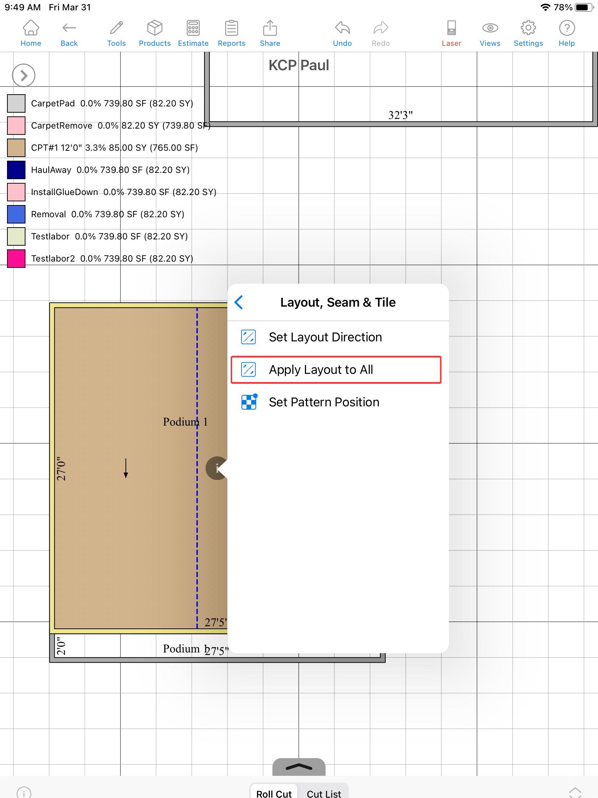This screenshot has width=598, height=798.
Task: Select the Testlabor pale green swatch
Action: [x=16, y=236]
